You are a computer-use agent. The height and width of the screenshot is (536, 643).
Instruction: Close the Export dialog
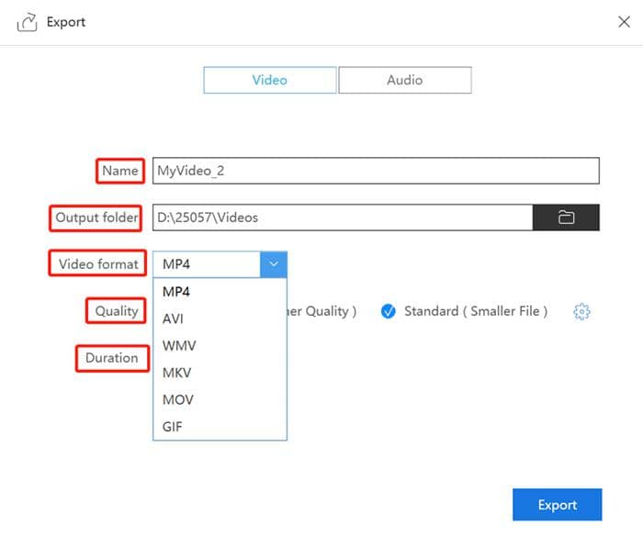click(x=624, y=22)
